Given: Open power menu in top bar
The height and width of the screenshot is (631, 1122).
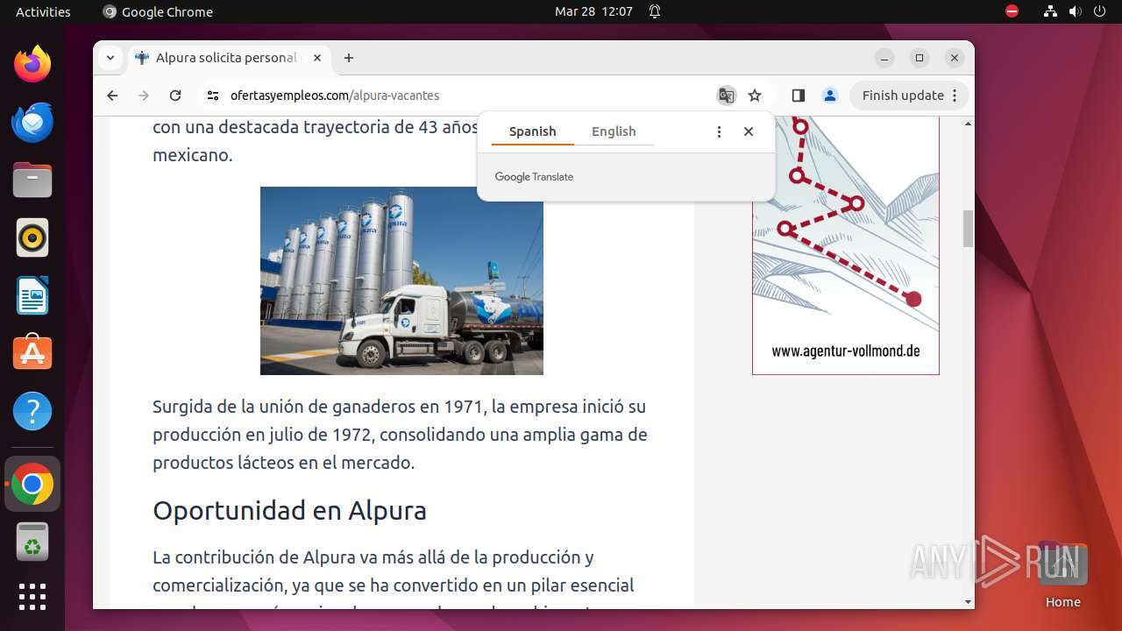Looking at the screenshot, I should click(1099, 11).
